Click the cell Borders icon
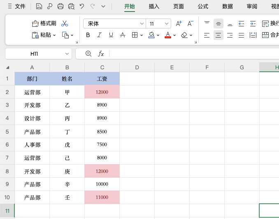Viewport: 279px width, 219px height. 135,35
